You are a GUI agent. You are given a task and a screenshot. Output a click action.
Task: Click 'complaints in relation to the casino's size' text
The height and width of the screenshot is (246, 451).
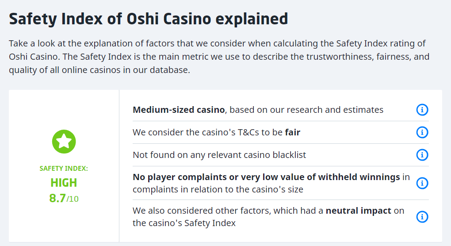(x=218, y=189)
